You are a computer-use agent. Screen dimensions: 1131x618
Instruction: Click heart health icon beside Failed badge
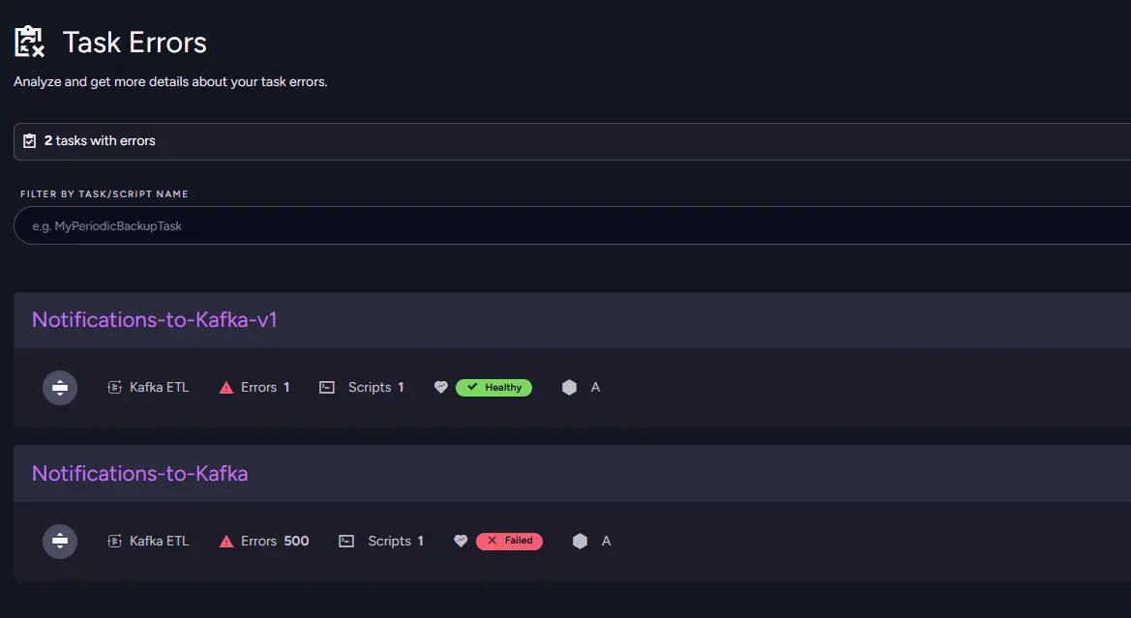point(461,541)
